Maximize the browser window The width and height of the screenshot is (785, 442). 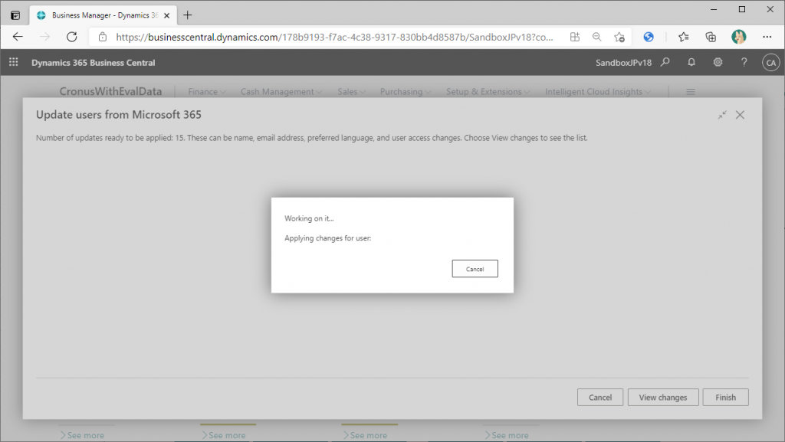(x=742, y=9)
